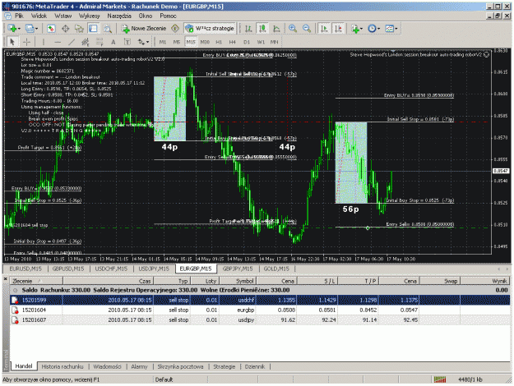Open the Dziennik terminal tab
The width and height of the screenshot is (514, 386).
pyautogui.click(x=255, y=366)
